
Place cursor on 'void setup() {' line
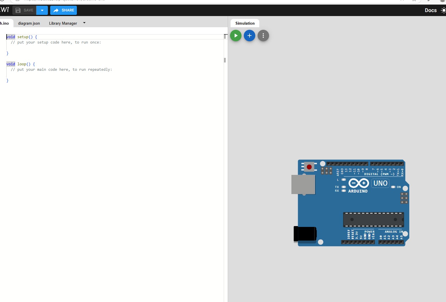(x=22, y=37)
